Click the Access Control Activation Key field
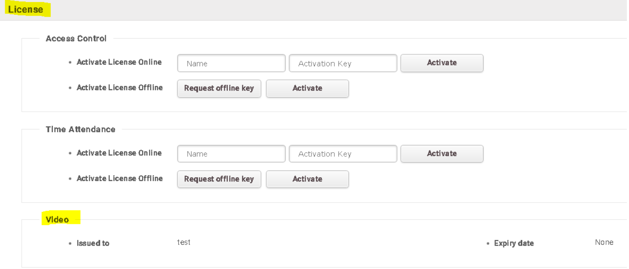Screen dimensions: 629x269 pos(343,63)
